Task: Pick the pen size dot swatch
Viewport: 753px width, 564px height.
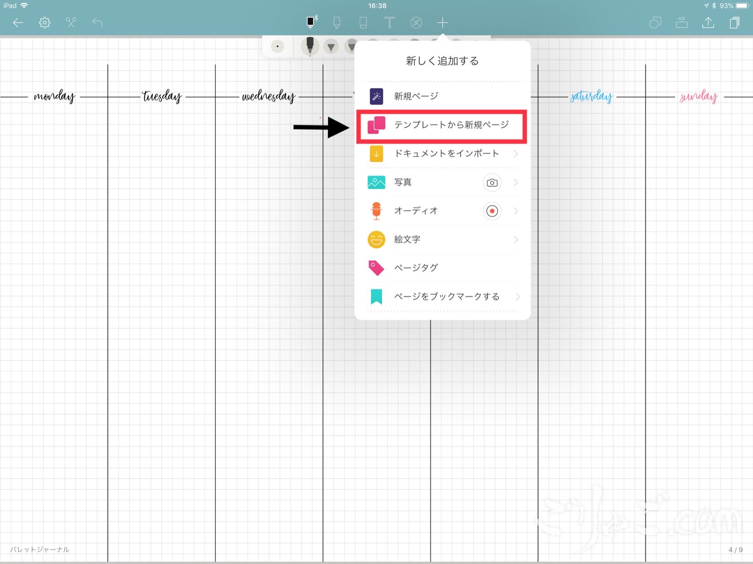Action: tap(277, 47)
